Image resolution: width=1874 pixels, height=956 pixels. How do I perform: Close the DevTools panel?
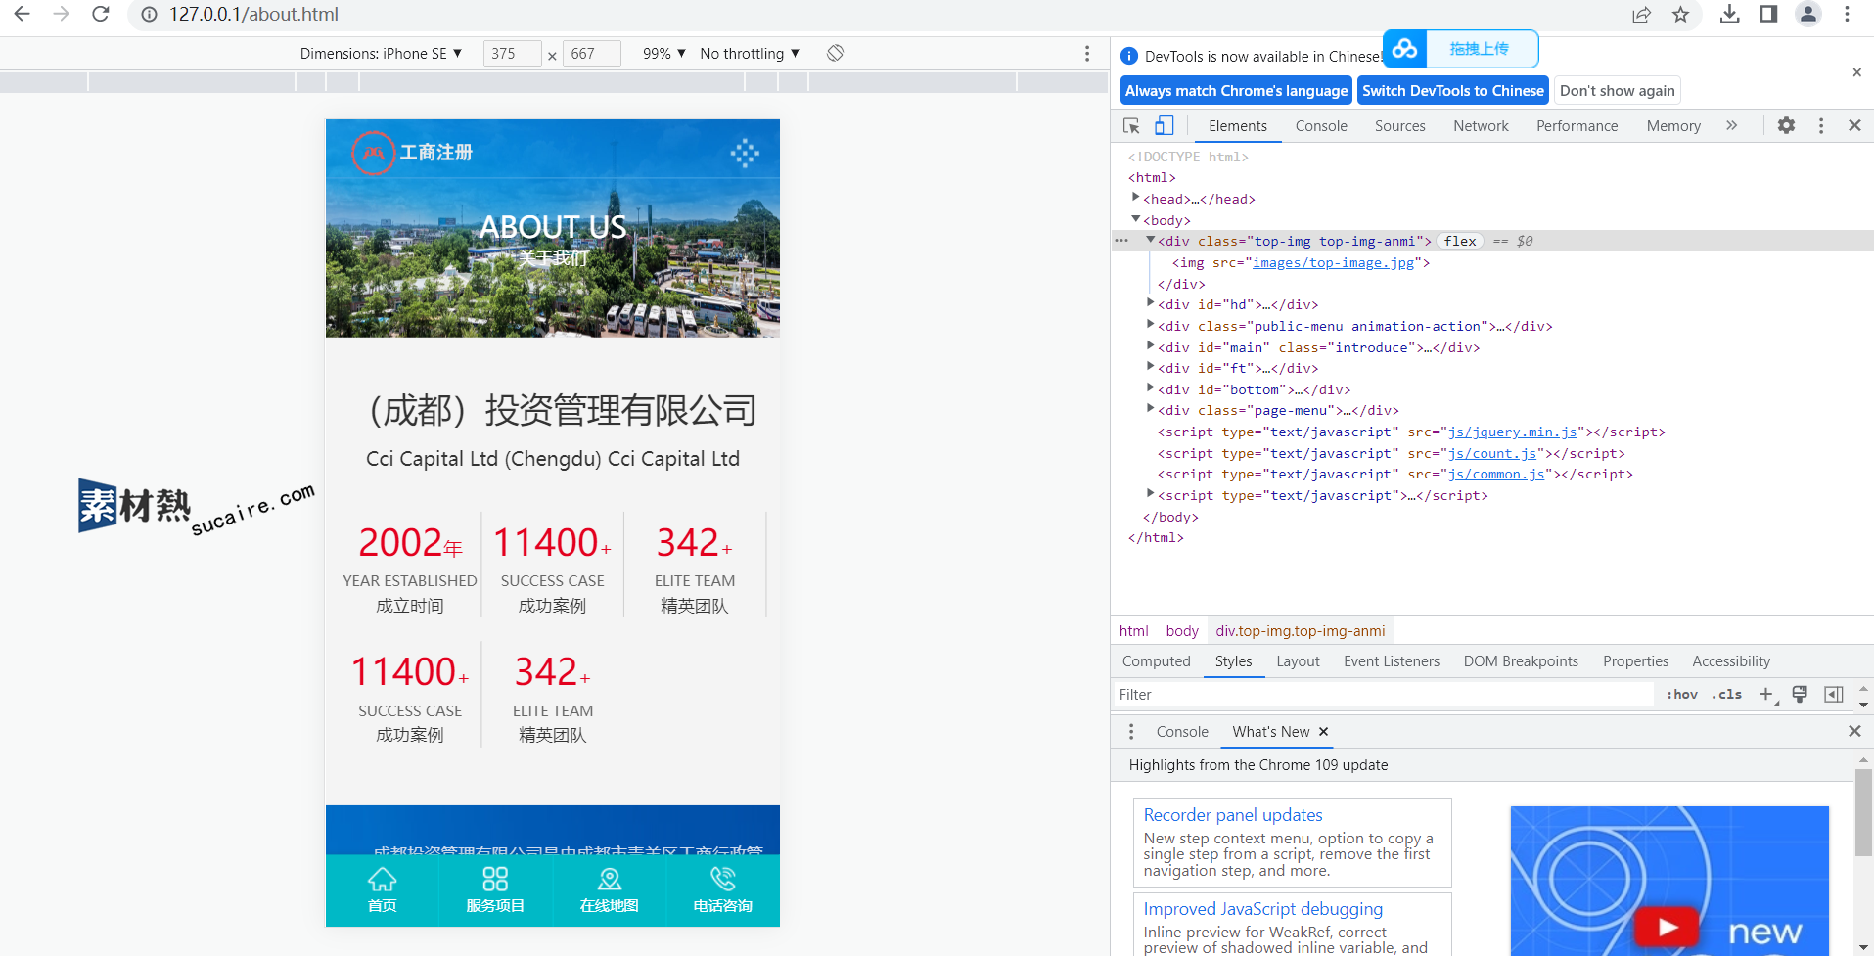(x=1854, y=125)
